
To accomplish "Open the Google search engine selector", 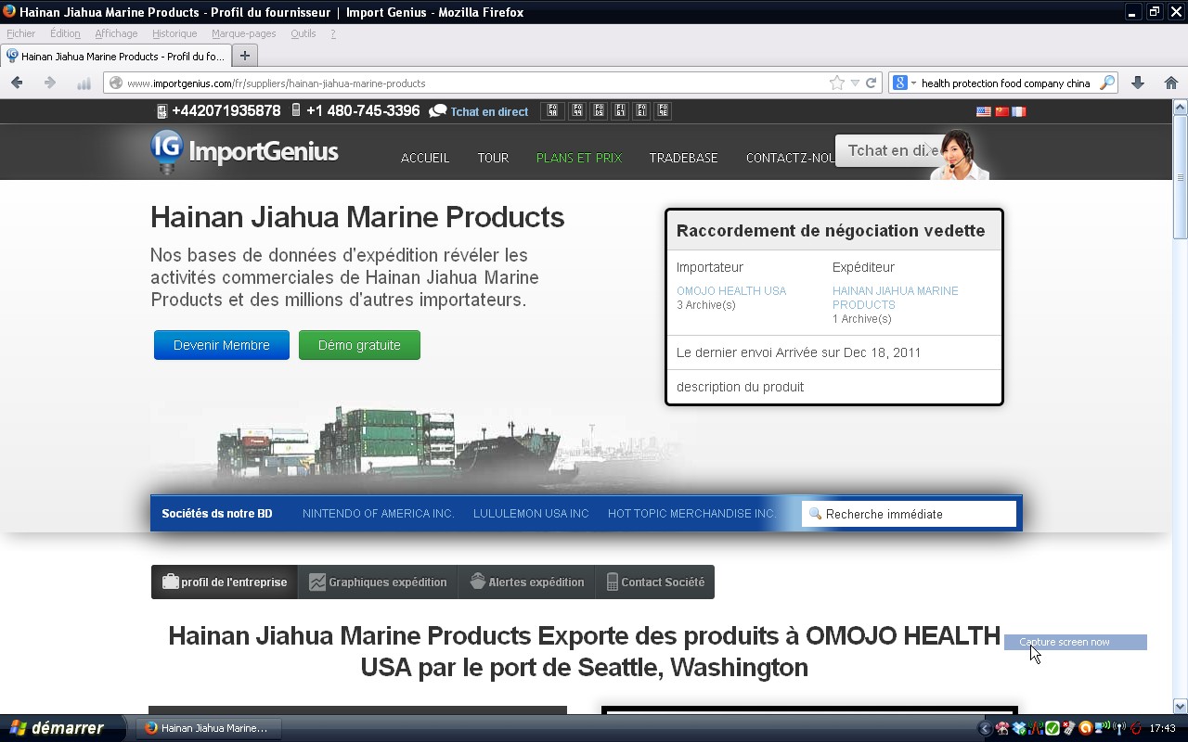I will tap(904, 83).
